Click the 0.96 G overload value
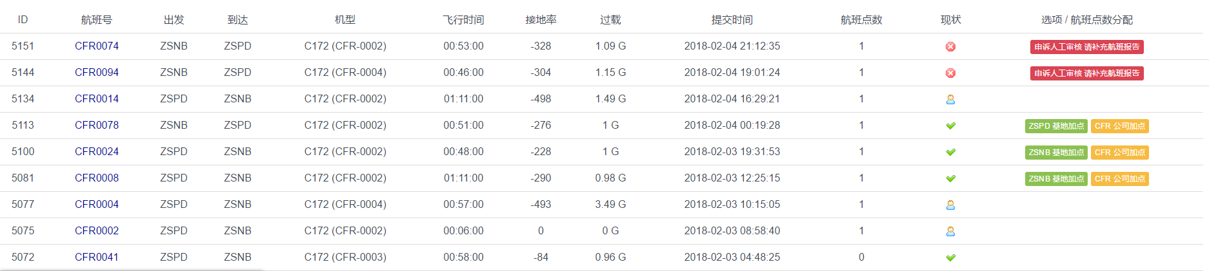This screenshot has width=1209, height=271. [x=610, y=257]
